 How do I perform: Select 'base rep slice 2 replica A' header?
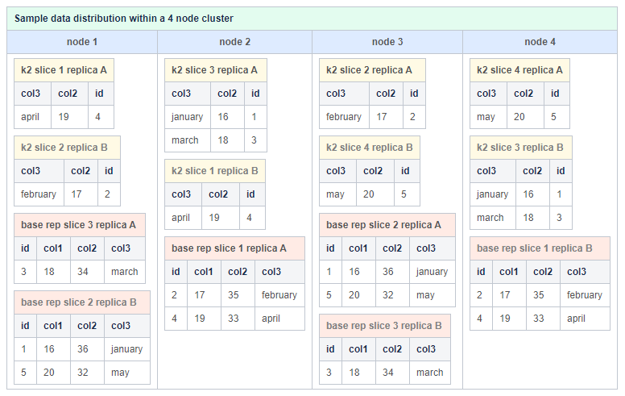387,225
